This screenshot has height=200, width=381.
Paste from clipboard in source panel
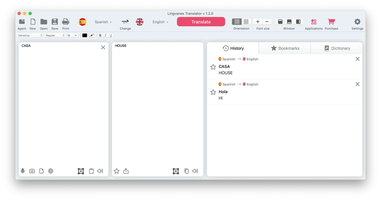pos(91,171)
